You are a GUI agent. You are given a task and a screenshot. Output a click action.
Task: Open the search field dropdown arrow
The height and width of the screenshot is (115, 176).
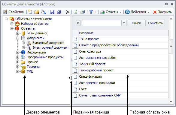(124, 23)
